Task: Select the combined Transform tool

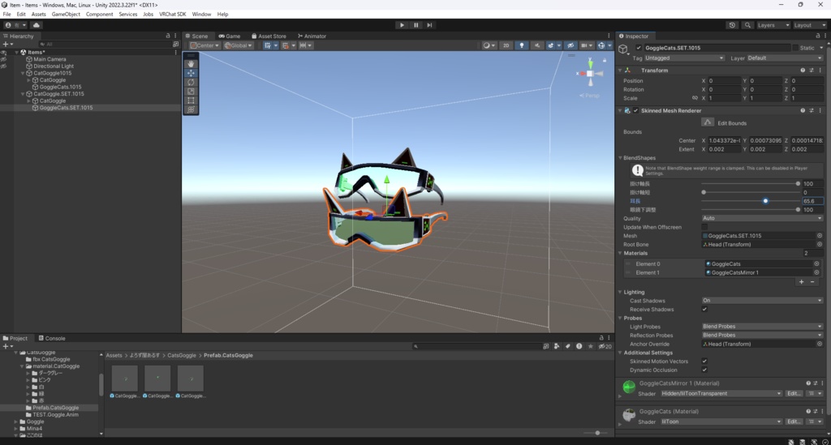Action: point(191,109)
